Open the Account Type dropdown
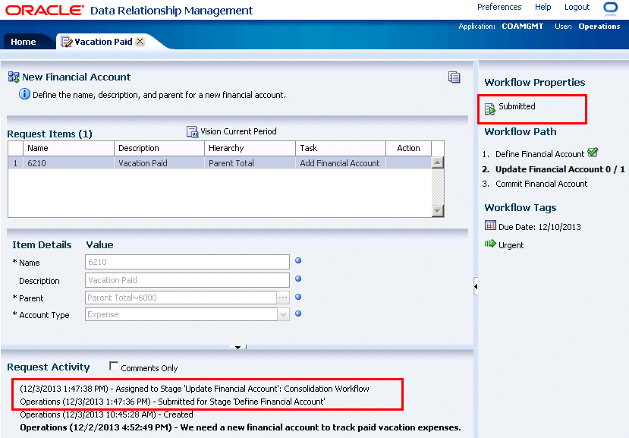The image size is (629, 438). tap(283, 314)
